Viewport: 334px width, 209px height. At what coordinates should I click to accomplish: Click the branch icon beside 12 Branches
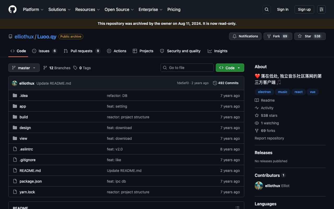(45, 68)
